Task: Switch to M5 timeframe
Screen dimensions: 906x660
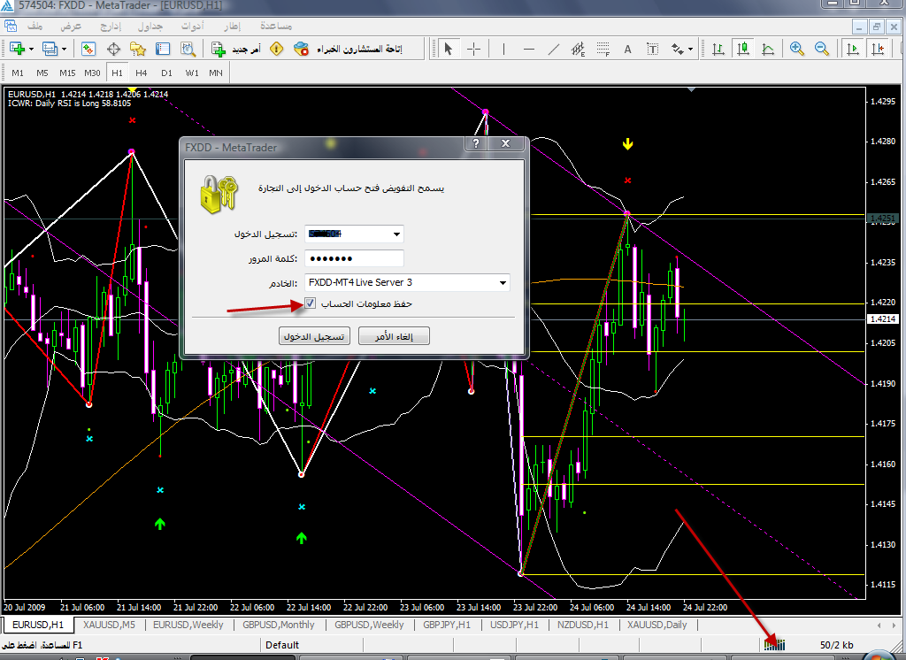Action: point(42,73)
